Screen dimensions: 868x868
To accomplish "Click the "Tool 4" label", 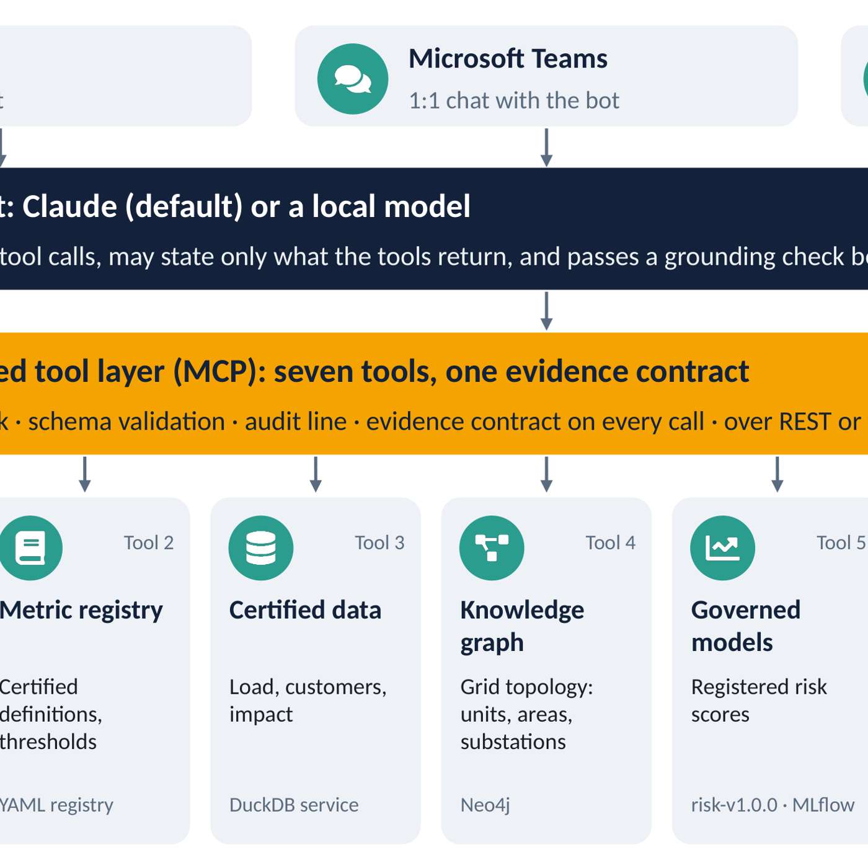I will click(611, 542).
